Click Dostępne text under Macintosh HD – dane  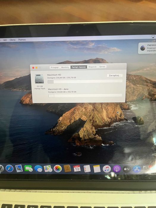62,92
